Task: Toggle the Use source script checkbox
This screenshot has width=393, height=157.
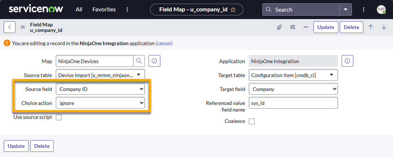Action: pyautogui.click(x=59, y=117)
